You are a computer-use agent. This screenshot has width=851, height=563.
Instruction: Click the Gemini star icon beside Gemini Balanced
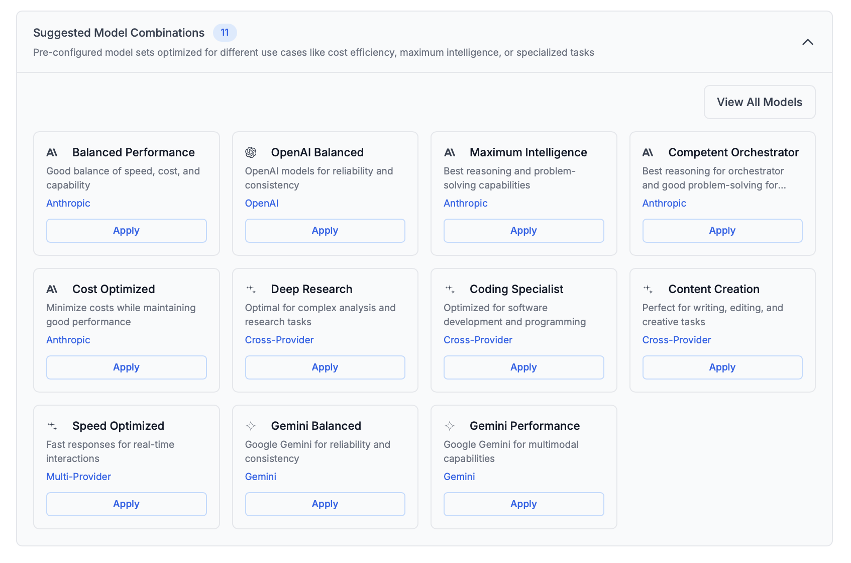click(251, 426)
